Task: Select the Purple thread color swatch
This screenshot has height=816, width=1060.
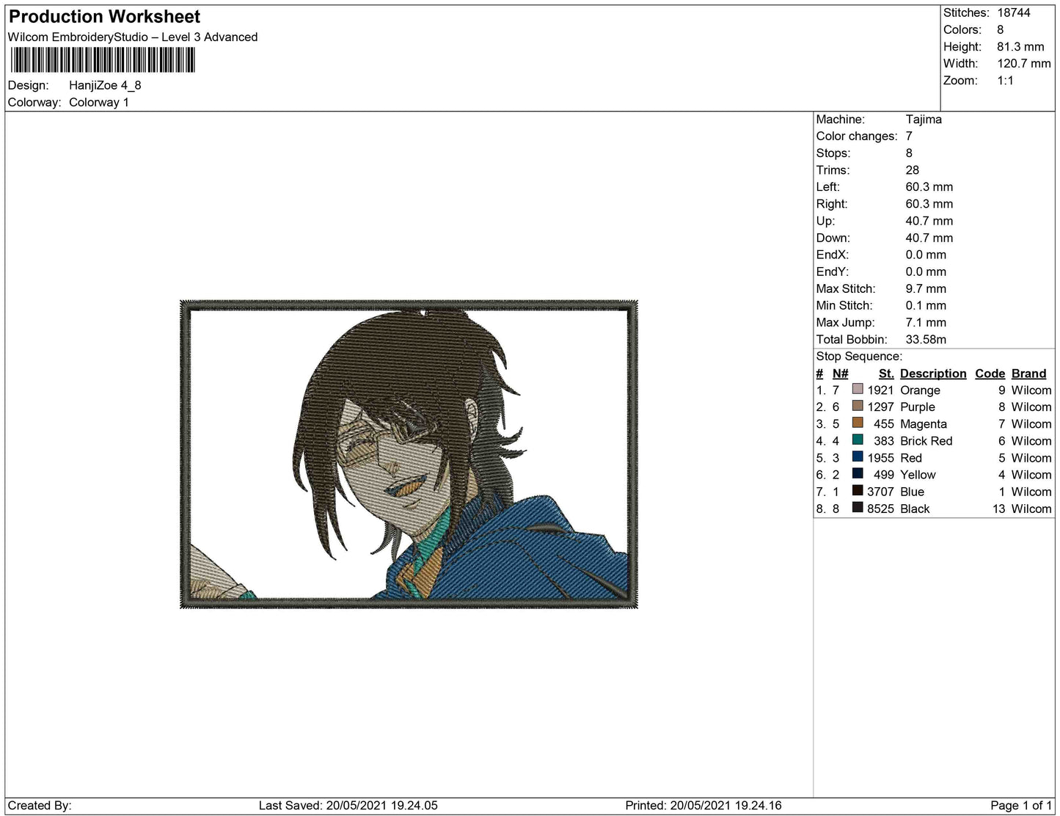Action: (x=857, y=406)
